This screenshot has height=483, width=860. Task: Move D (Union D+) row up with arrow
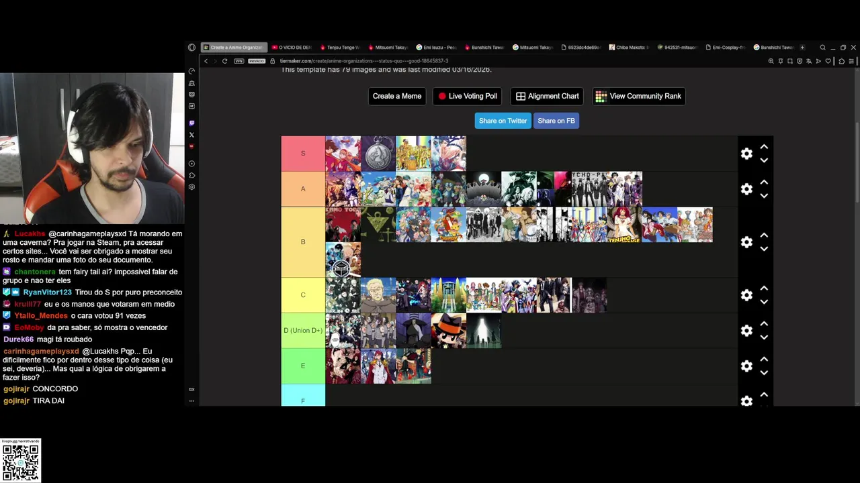click(764, 324)
